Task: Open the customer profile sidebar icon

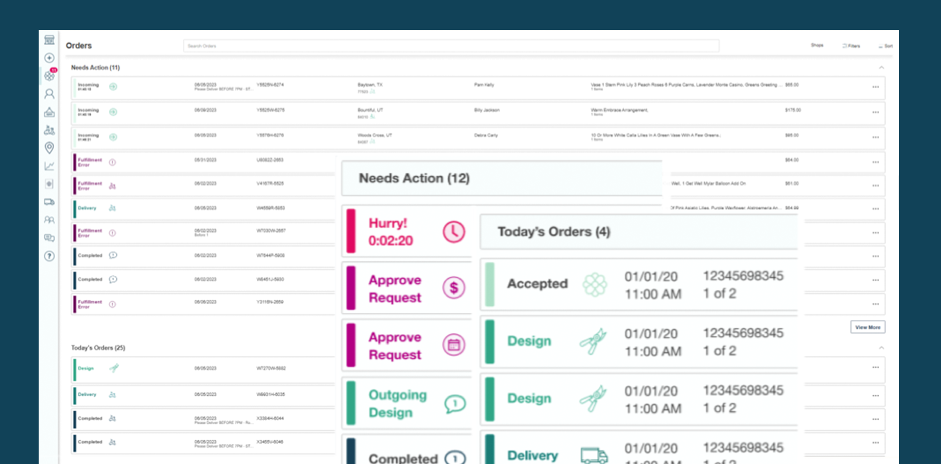Action: tap(49, 94)
